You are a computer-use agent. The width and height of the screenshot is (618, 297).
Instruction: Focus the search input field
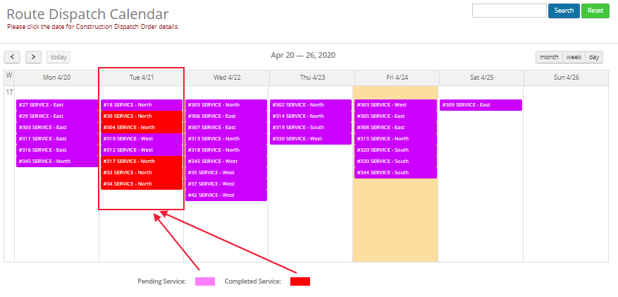point(509,11)
